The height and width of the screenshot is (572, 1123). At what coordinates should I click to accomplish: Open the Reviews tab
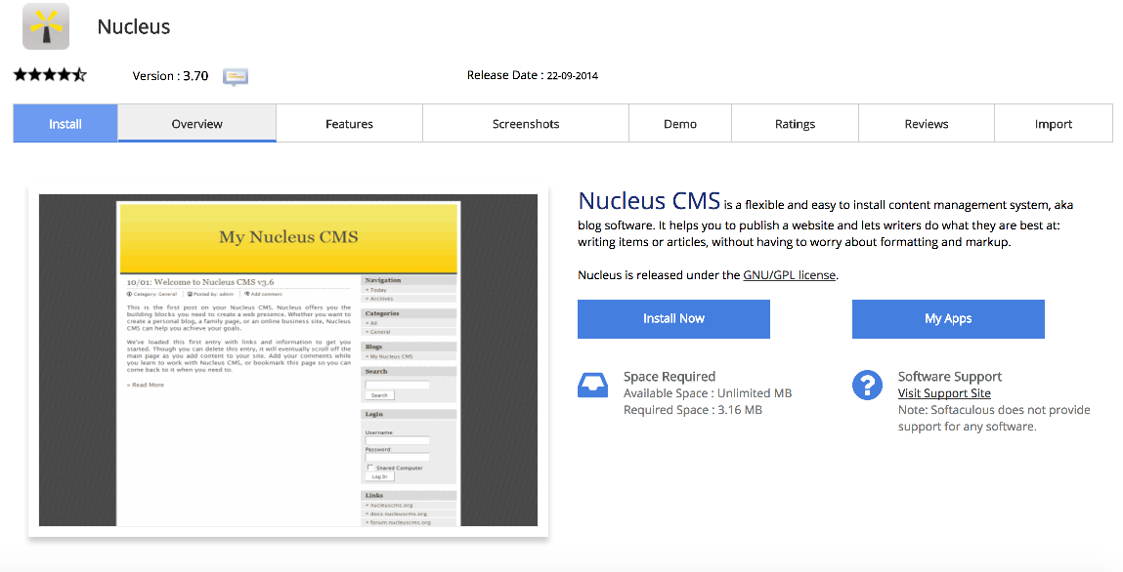[x=926, y=124]
